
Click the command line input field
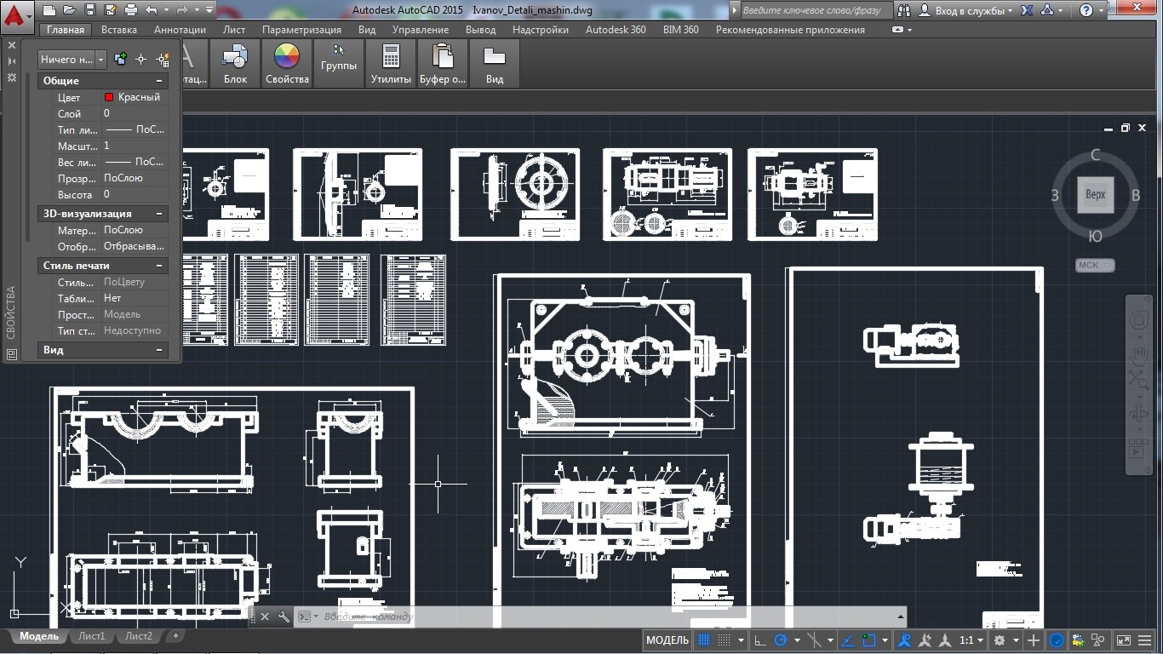596,617
